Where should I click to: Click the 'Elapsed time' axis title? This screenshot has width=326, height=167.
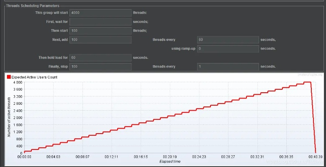point(169,161)
